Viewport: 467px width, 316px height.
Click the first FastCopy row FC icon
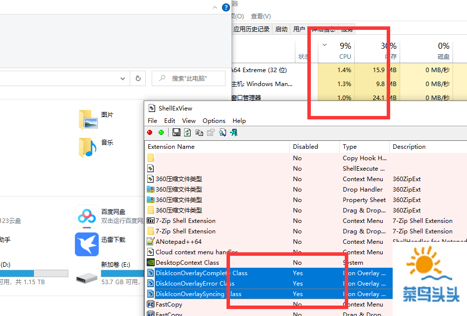(x=151, y=305)
